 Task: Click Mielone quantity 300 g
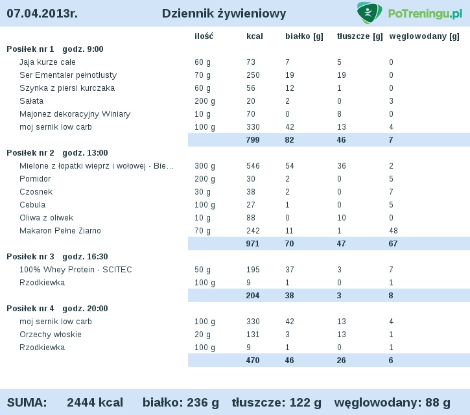click(205, 166)
